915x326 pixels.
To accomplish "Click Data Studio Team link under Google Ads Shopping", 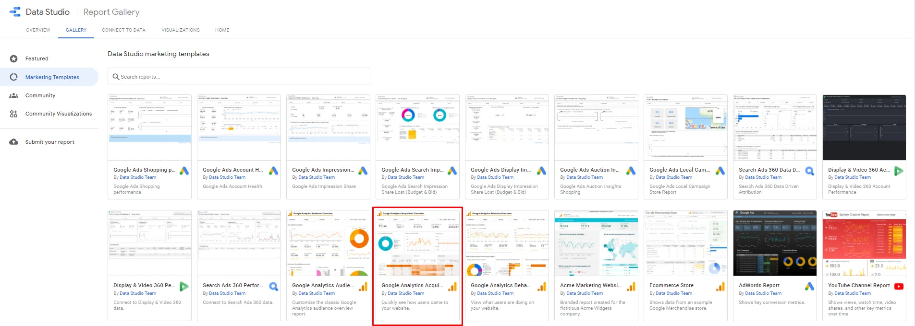I will coord(138,177).
